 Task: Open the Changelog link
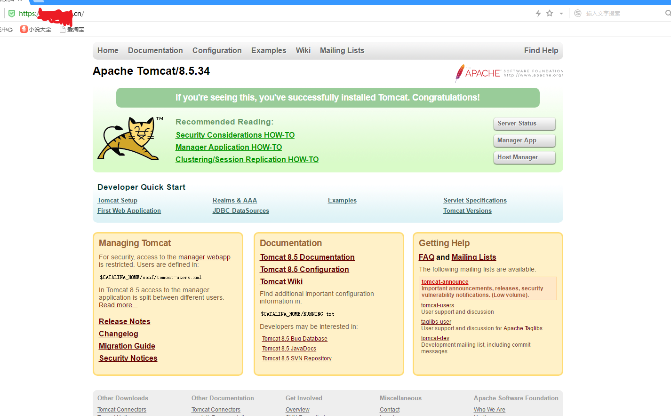click(x=119, y=334)
